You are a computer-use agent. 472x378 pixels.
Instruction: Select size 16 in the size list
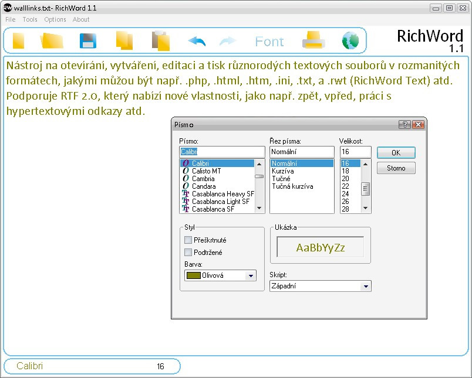coord(350,164)
